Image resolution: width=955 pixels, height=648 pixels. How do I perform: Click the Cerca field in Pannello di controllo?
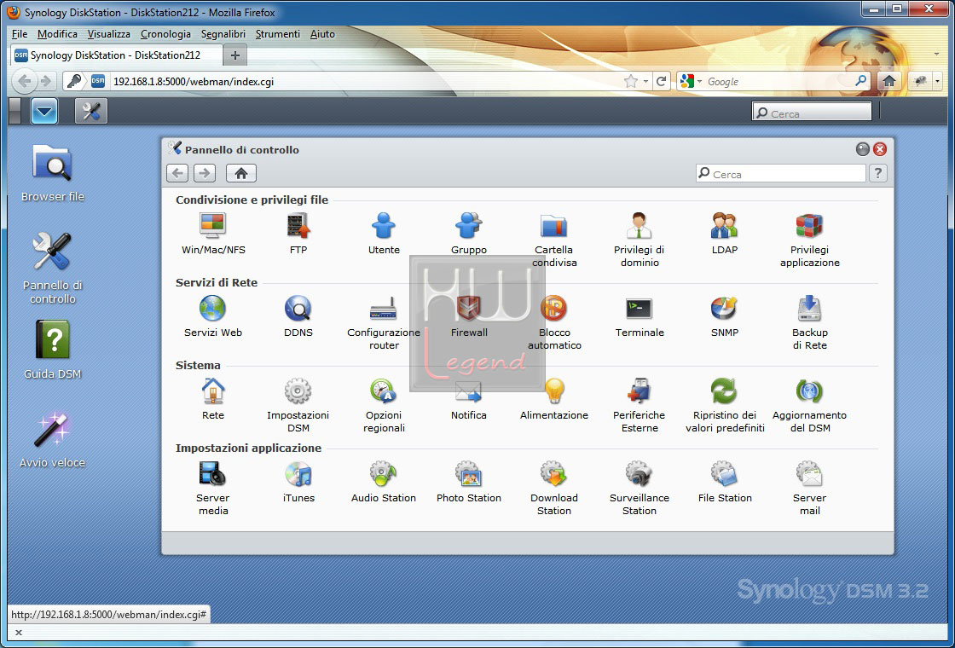coord(781,174)
